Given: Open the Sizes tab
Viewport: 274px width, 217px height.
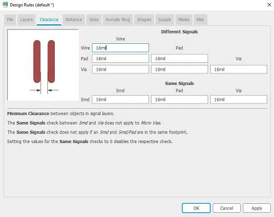Looking at the screenshot, I should [94, 20].
